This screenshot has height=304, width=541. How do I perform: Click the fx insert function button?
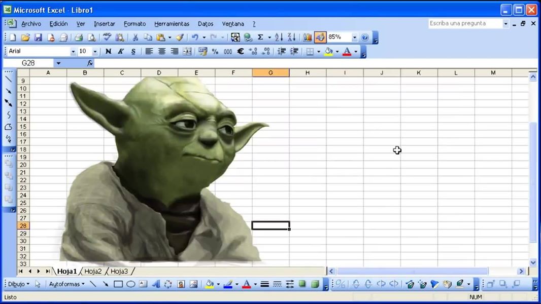click(x=90, y=63)
